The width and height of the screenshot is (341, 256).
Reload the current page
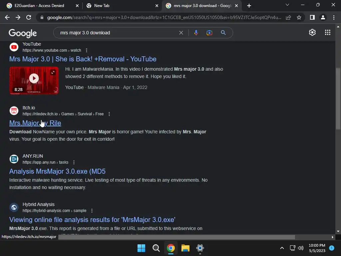pyautogui.click(x=29, y=17)
